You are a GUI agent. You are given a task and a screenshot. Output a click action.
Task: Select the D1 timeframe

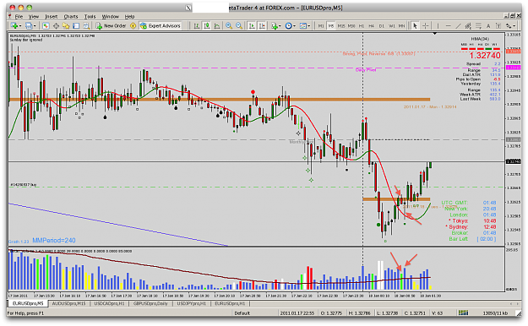point(382,26)
